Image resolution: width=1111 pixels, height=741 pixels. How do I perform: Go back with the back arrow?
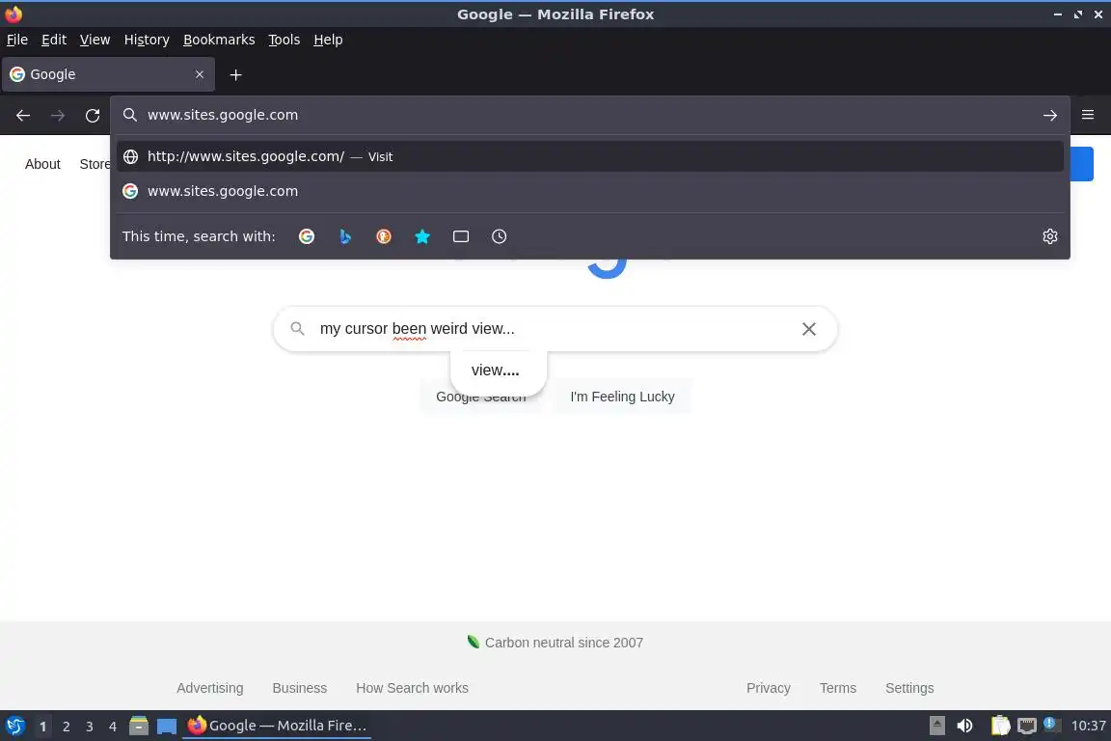[23, 116]
